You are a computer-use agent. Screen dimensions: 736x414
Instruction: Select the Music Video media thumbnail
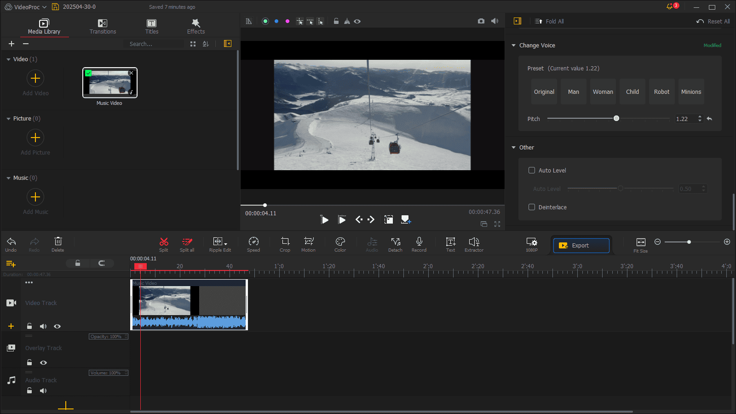[x=110, y=83]
